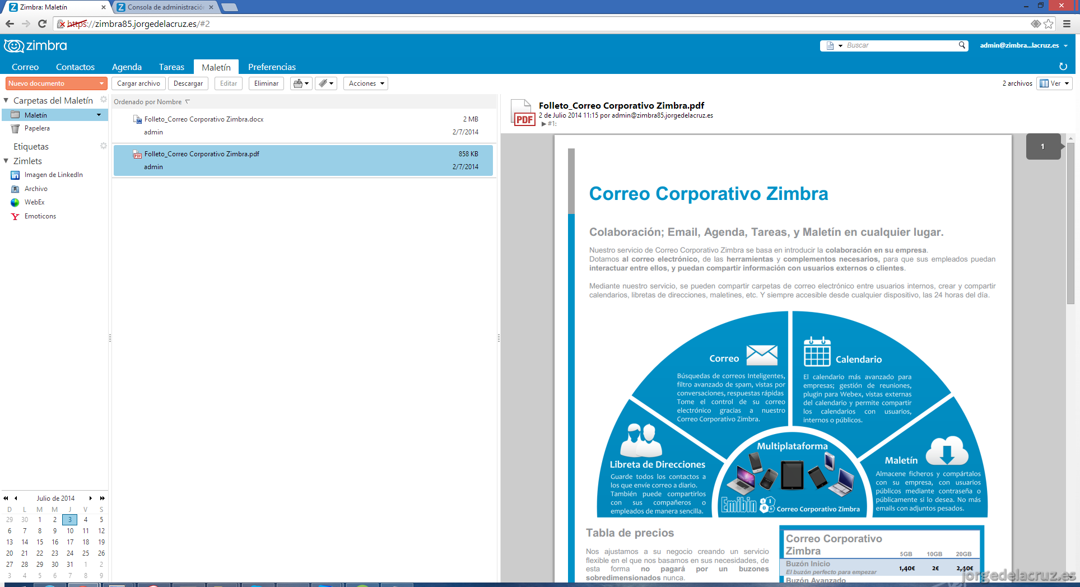This screenshot has height=587, width=1080.
Task: Click the large PDF icon in preview header
Action: point(523,112)
